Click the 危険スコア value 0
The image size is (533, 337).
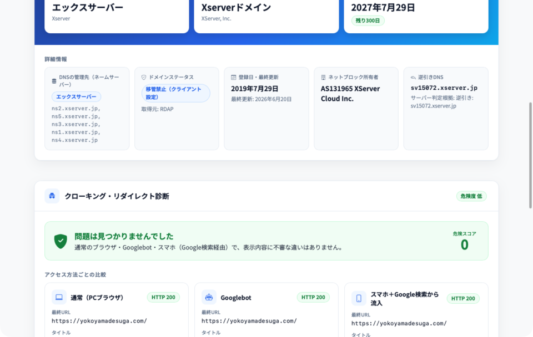tap(464, 244)
